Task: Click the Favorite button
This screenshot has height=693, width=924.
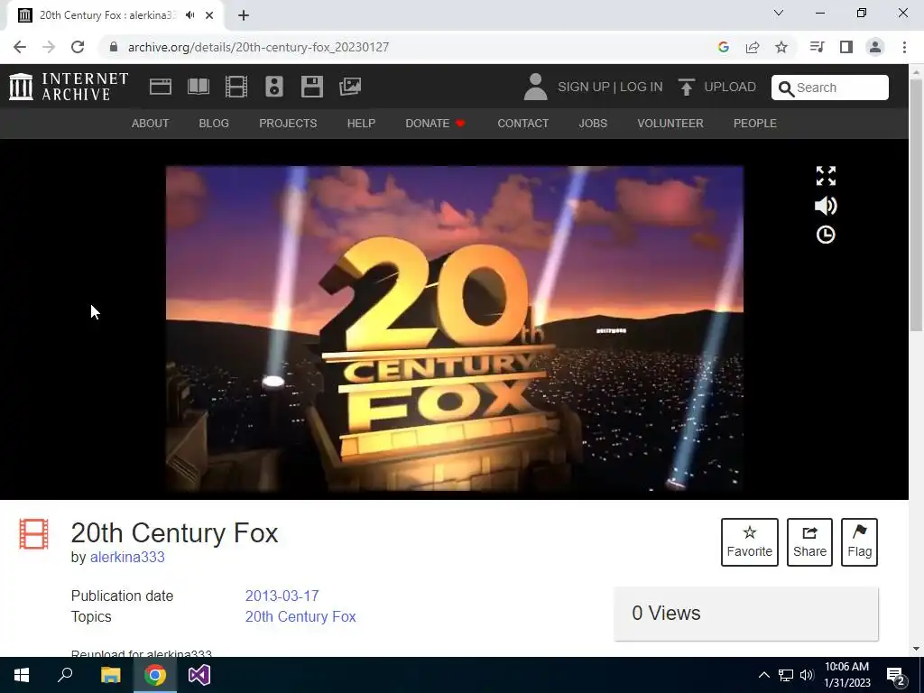Action: tap(750, 542)
